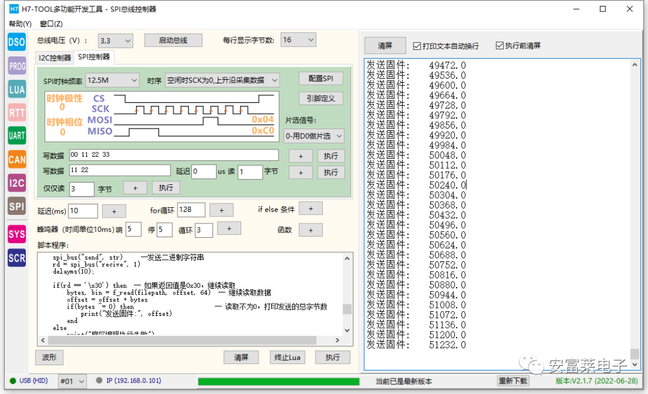Click the IP (192.168.0.101) status
Image resolution: width=648 pixels, height=394 pixels.
128,381
